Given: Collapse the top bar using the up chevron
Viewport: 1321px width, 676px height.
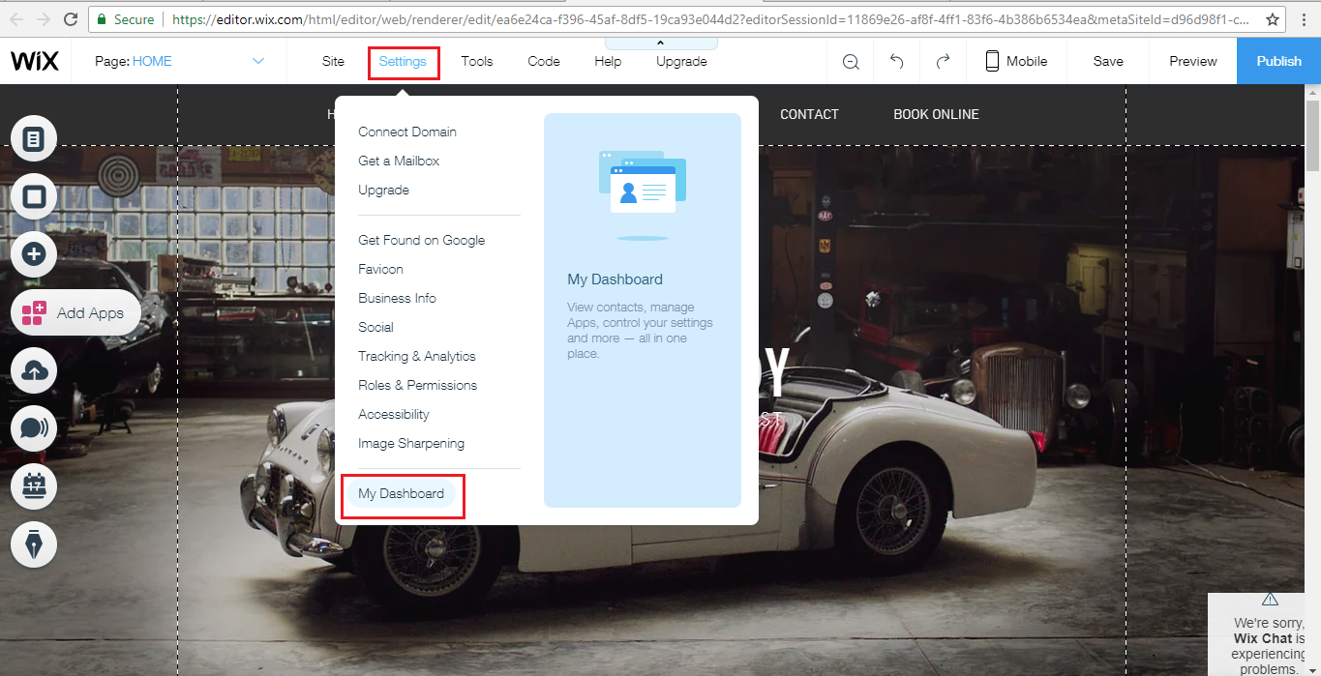Looking at the screenshot, I should coord(661,44).
